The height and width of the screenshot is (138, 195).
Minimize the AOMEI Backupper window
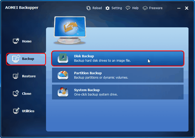179,8
